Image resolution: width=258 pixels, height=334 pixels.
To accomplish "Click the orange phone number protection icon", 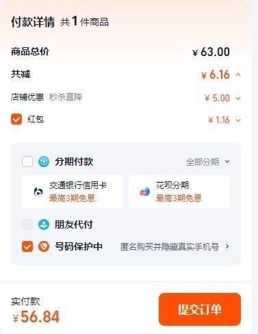I will pyautogui.click(x=44, y=246).
